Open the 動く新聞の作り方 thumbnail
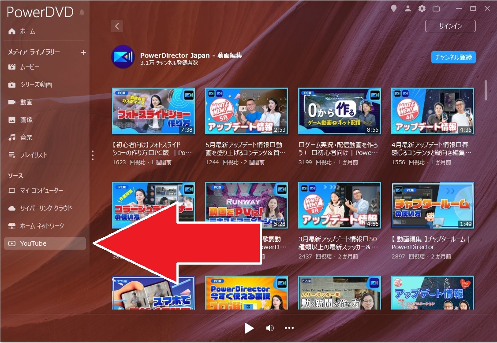 pos(340,293)
